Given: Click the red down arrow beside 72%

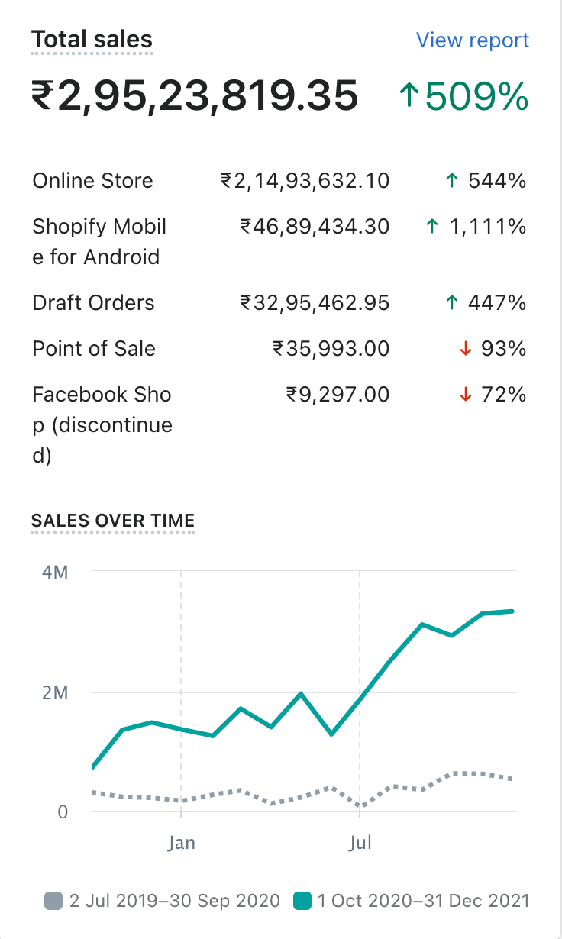Looking at the screenshot, I should (x=464, y=395).
